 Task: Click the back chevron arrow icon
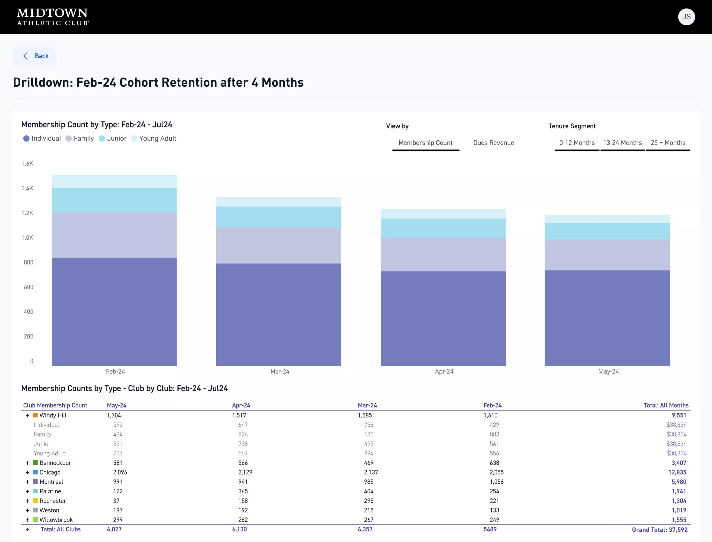click(x=26, y=56)
